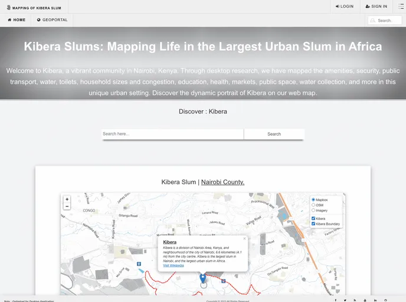
Task: Open the Visit Wikipedia link in popup
Action: tap(173, 265)
